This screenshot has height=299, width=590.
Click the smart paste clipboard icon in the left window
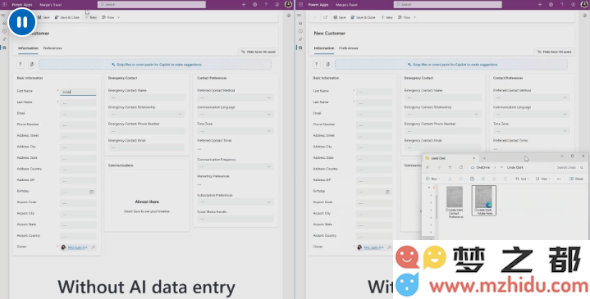tap(32, 65)
